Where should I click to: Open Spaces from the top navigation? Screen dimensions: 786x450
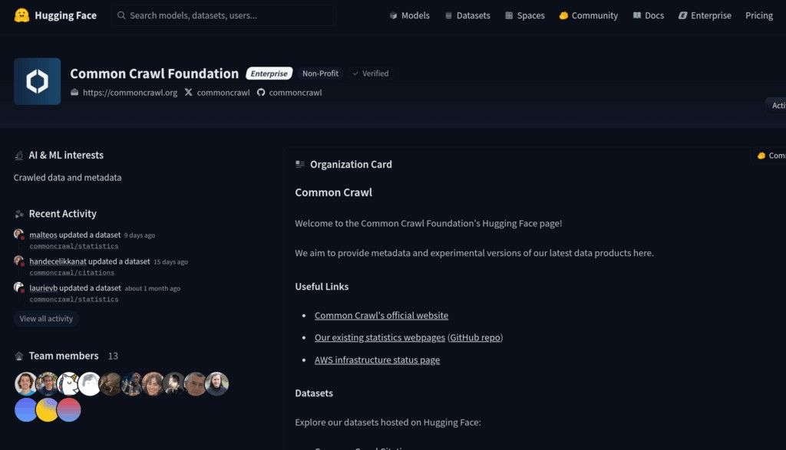pos(524,15)
